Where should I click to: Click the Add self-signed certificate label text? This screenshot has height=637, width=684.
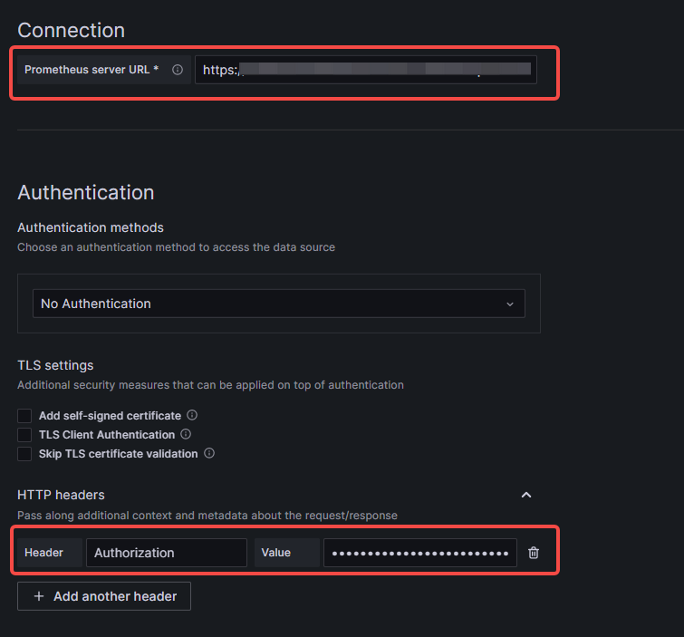(x=110, y=416)
